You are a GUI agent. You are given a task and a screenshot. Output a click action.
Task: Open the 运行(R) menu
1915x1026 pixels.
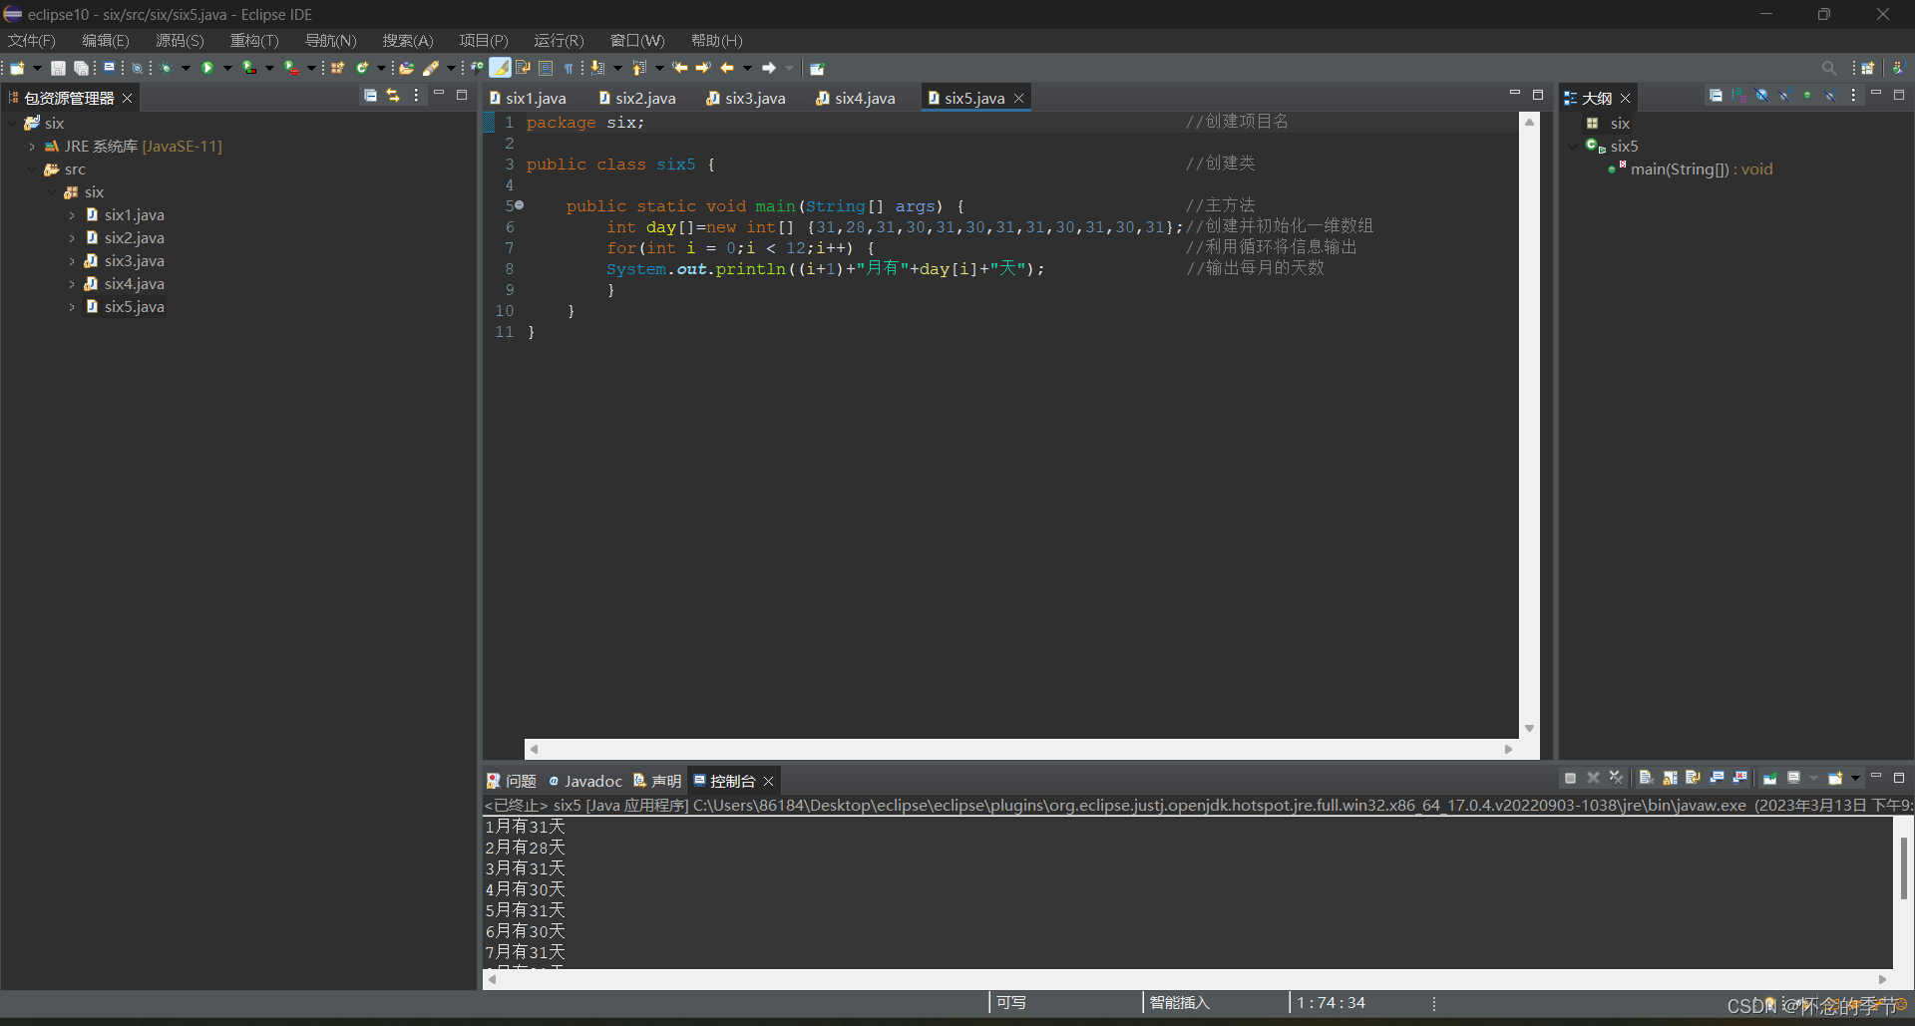point(558,40)
